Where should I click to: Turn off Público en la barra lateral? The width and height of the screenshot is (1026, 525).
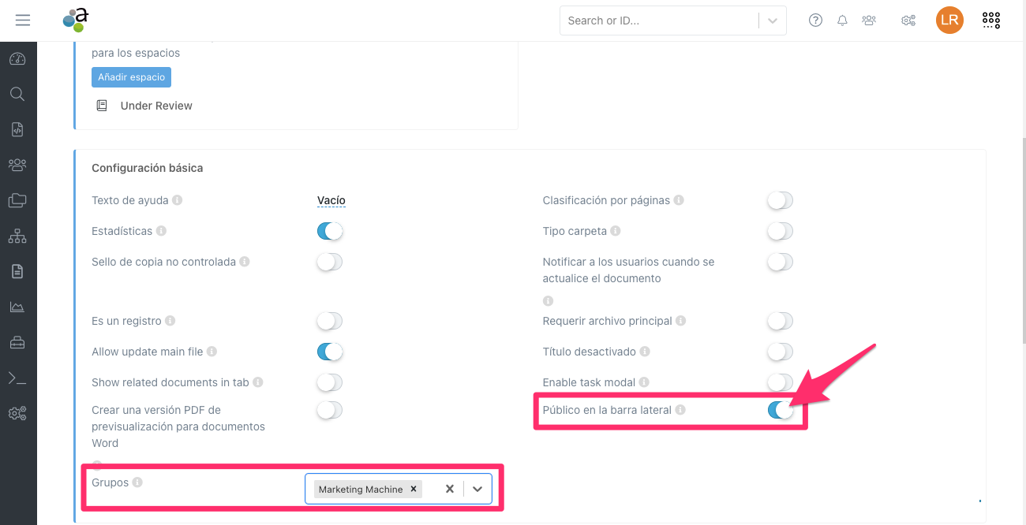click(x=780, y=410)
